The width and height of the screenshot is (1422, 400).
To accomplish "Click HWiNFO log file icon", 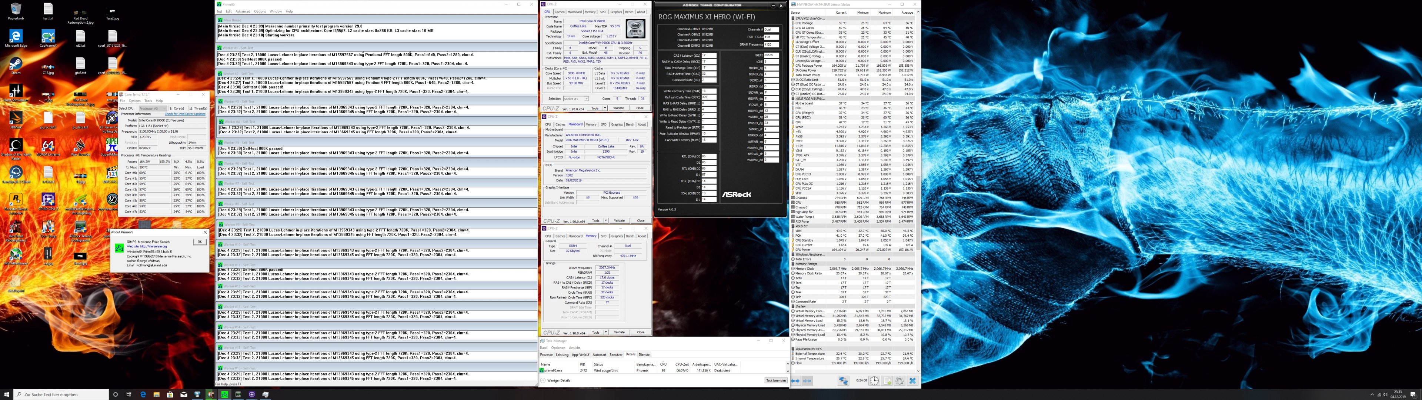I will [887, 381].
